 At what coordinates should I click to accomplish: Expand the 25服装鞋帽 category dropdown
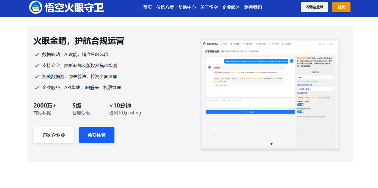tap(315, 89)
